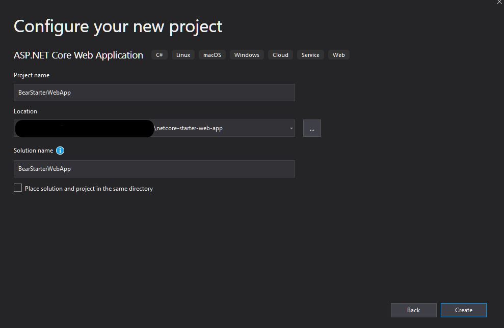Select the Linux platform tag
Image resolution: width=504 pixels, height=328 pixels.
(183, 55)
